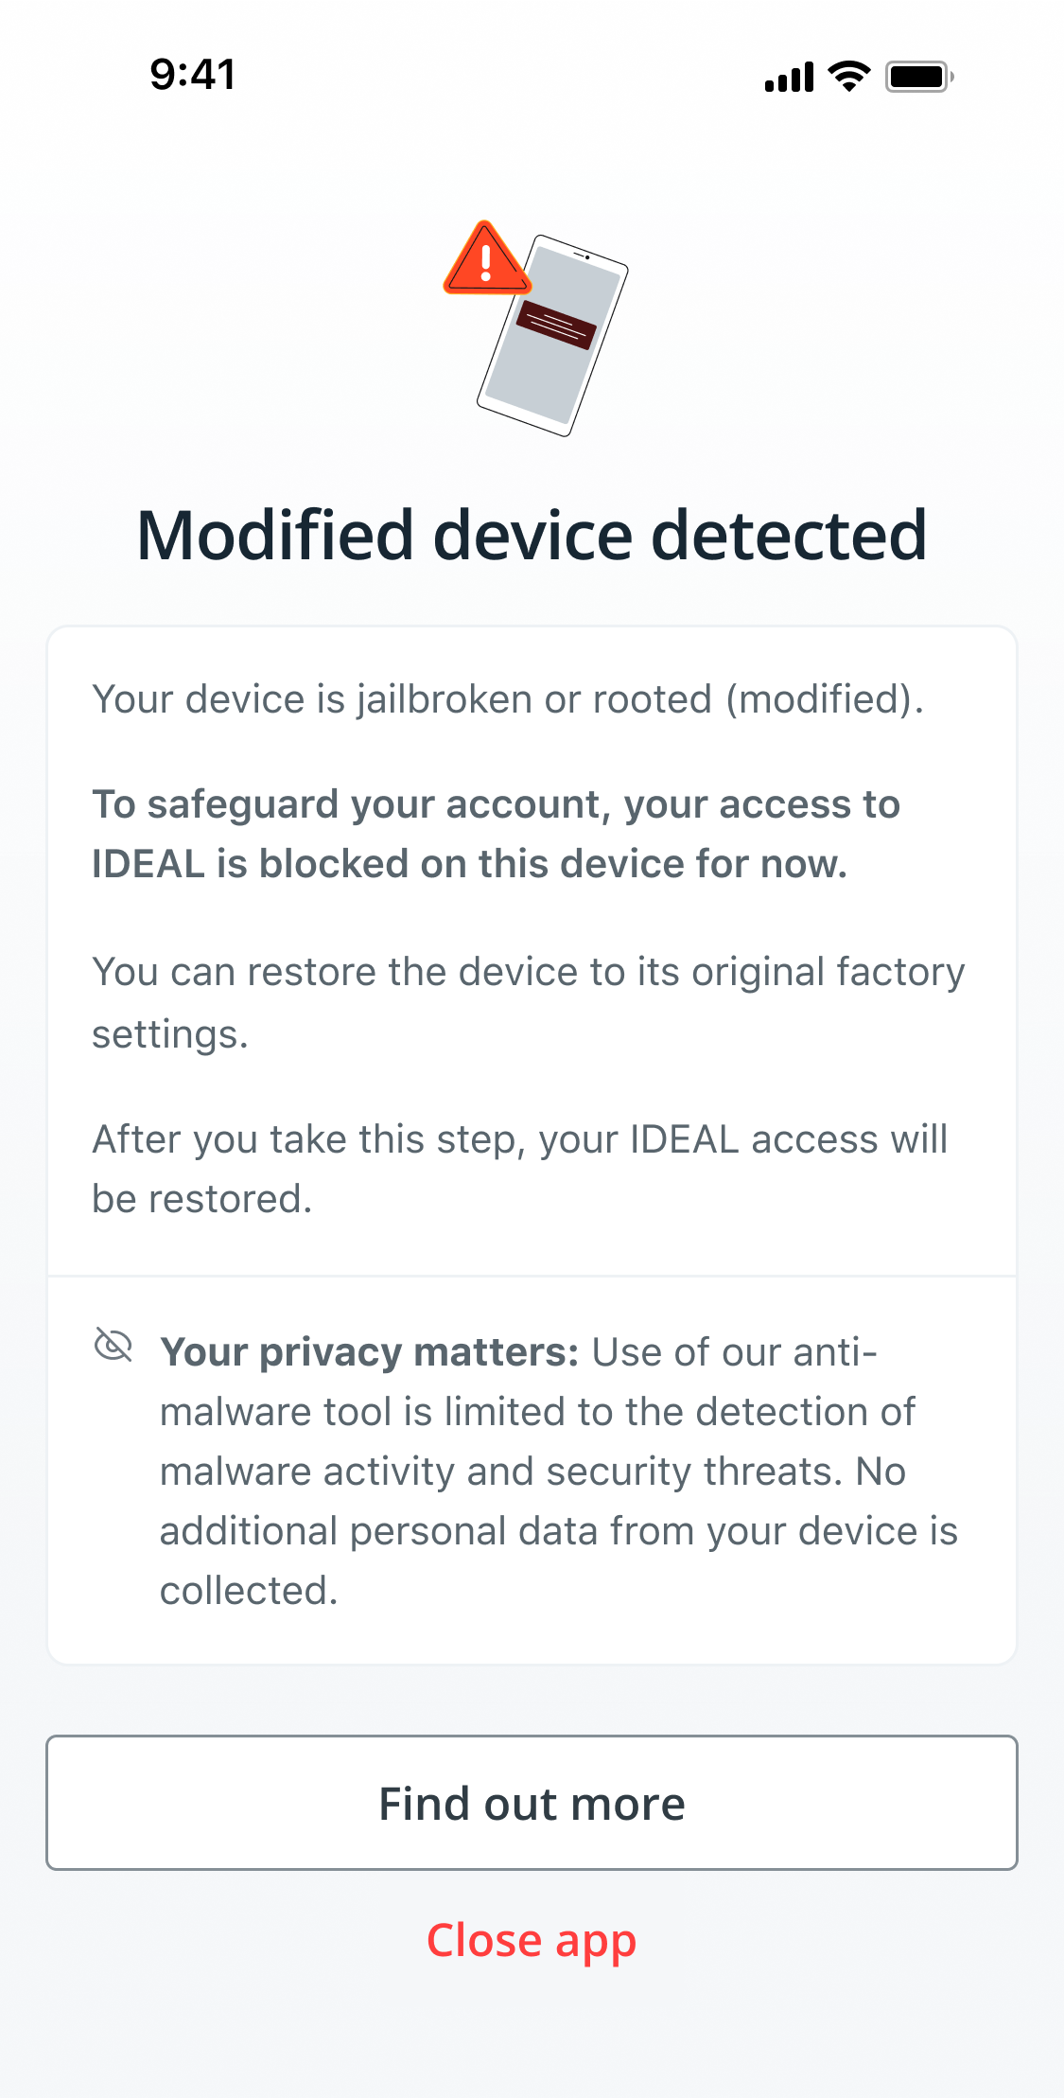Tap the Close app link
1064x2098 pixels.
[x=532, y=1941]
